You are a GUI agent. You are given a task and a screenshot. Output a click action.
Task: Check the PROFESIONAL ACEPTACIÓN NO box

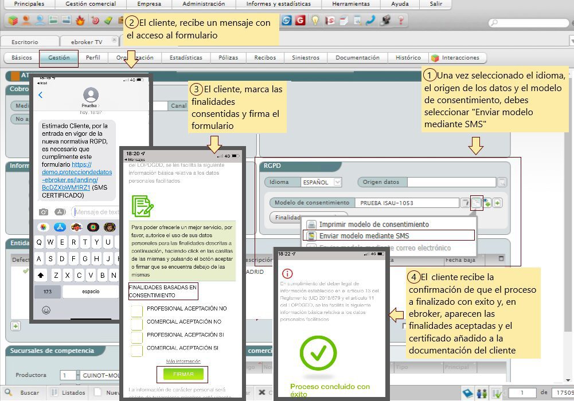click(137, 310)
